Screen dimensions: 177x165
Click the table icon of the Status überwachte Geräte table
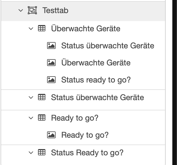41,97
